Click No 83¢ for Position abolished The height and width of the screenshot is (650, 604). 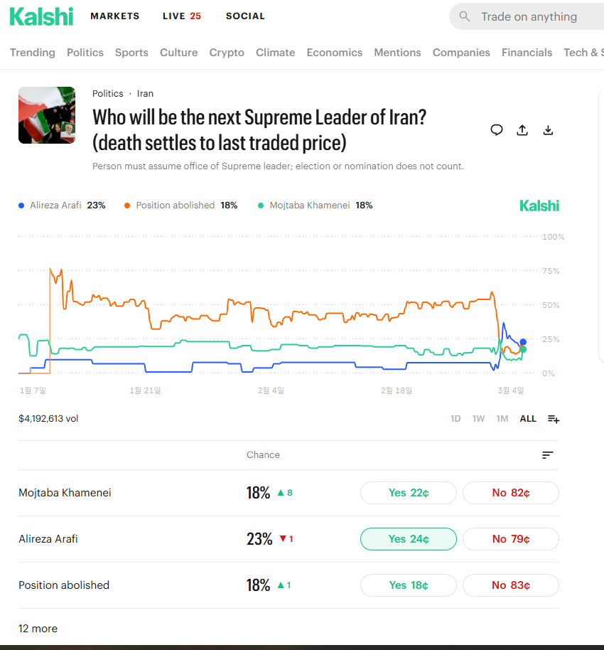click(511, 585)
